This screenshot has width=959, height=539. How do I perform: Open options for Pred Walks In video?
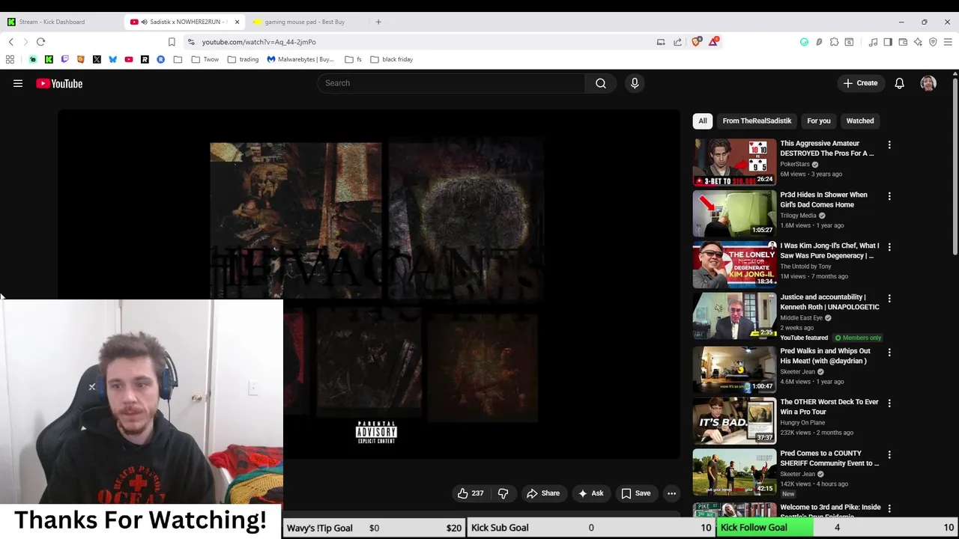[x=889, y=352]
